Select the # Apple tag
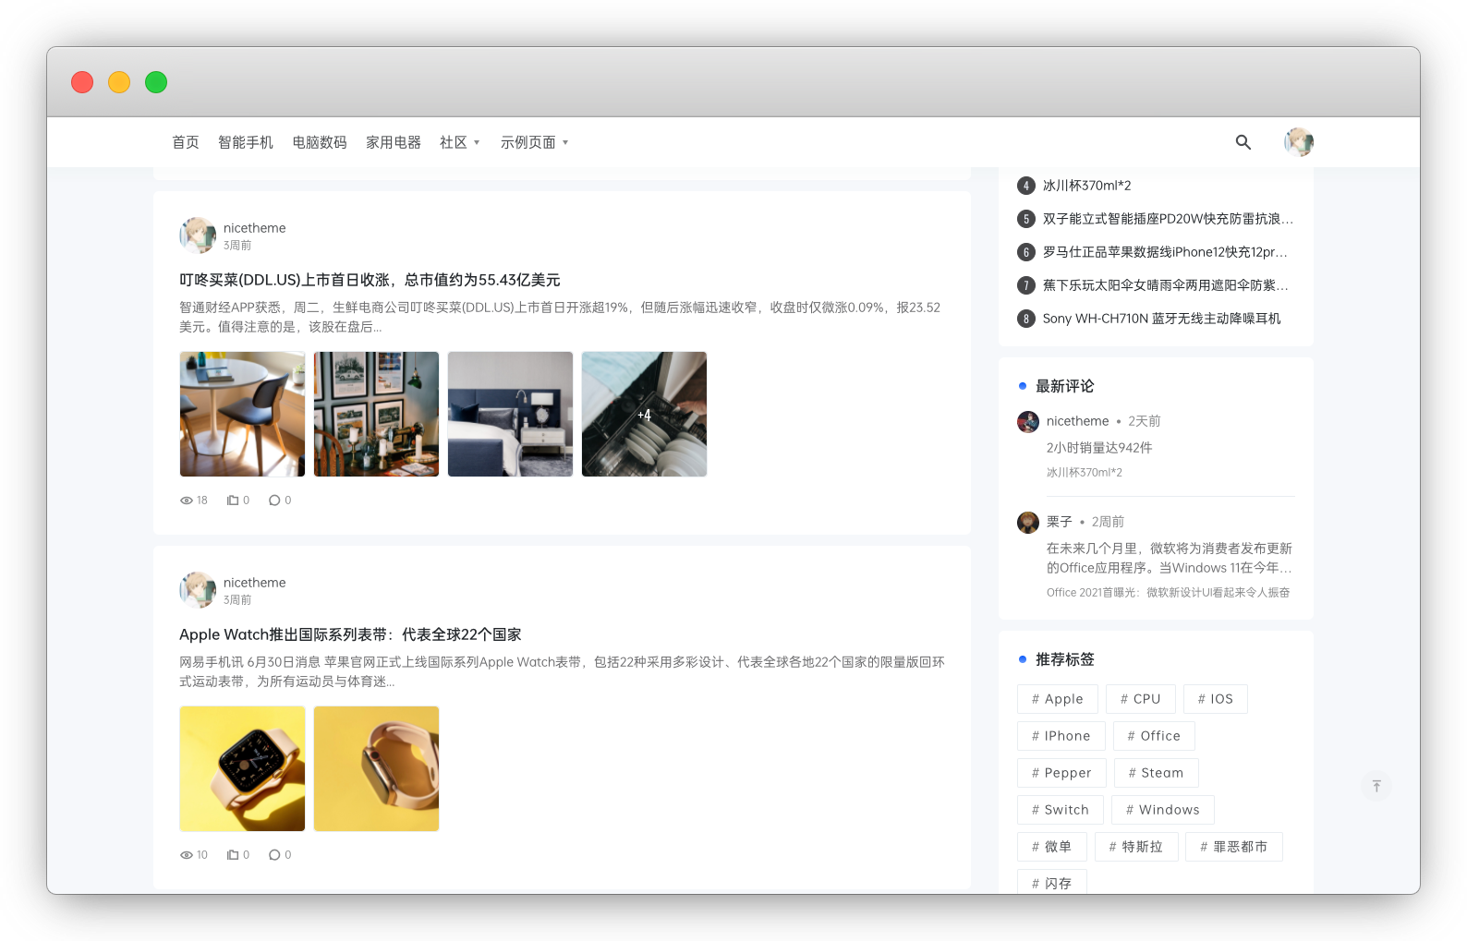1467x941 pixels. click(1058, 699)
